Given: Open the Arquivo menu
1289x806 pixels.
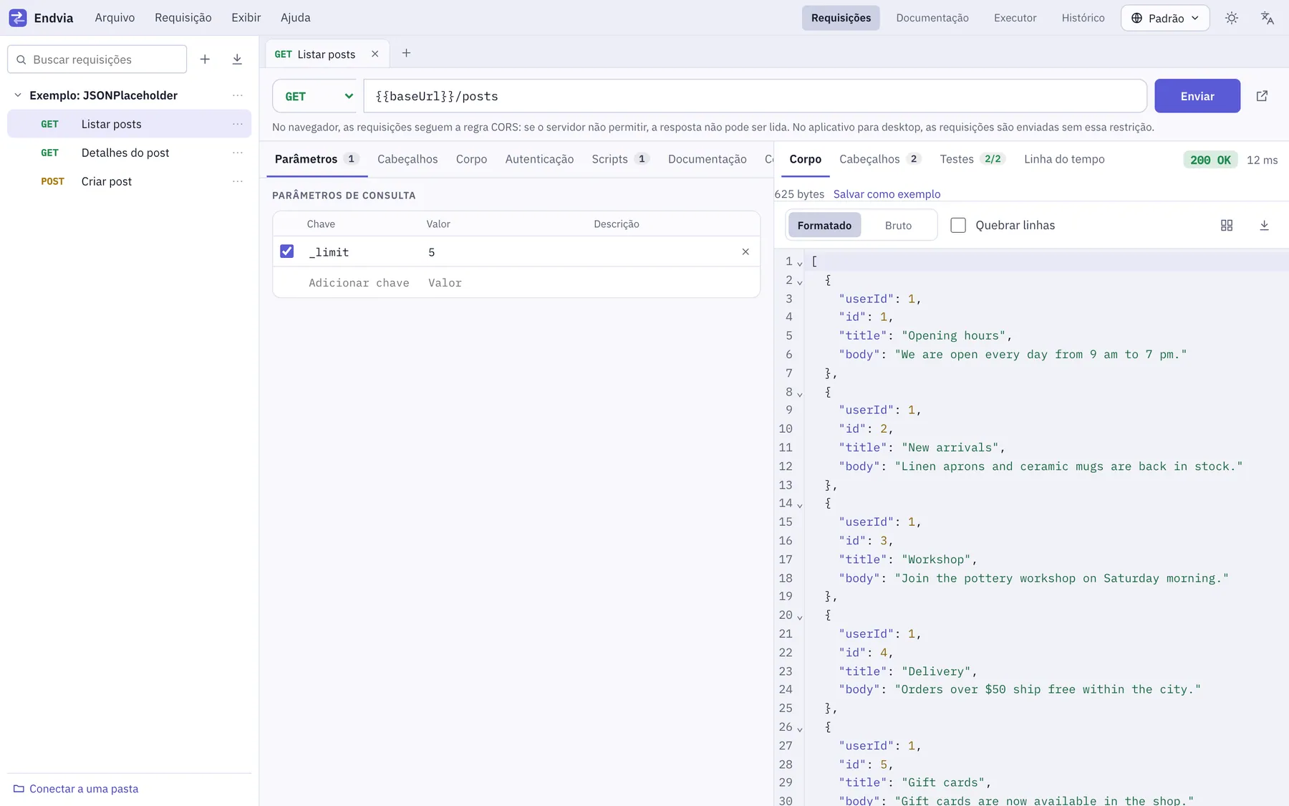Looking at the screenshot, I should click(x=115, y=18).
